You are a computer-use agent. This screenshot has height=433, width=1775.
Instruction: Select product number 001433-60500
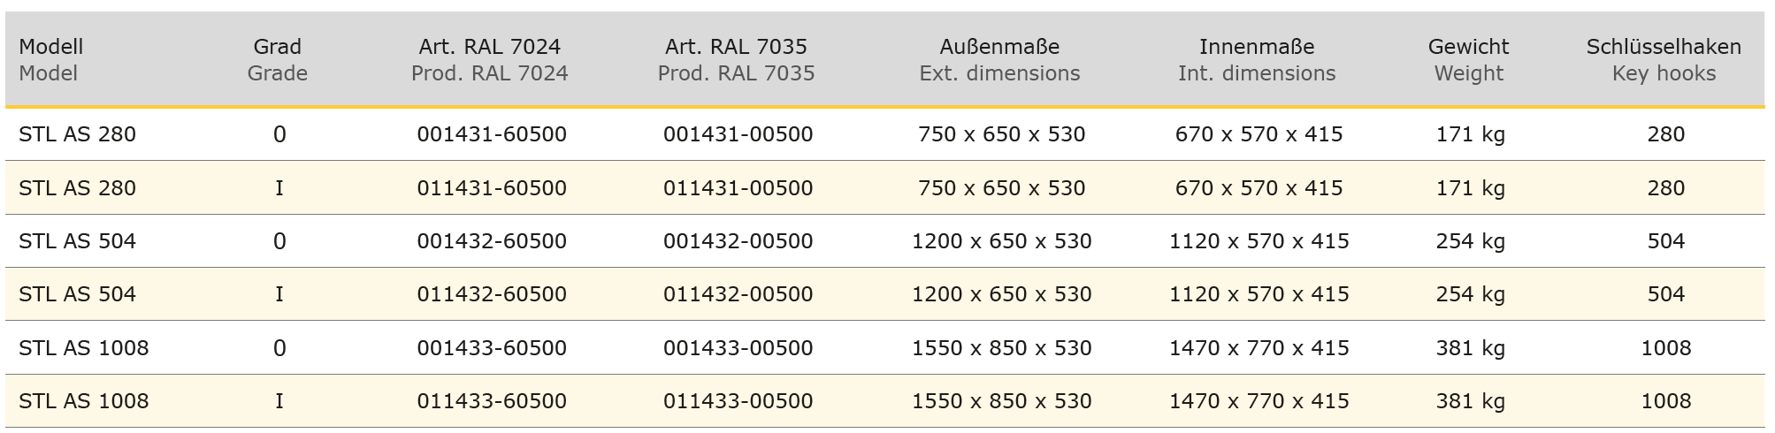492,348
